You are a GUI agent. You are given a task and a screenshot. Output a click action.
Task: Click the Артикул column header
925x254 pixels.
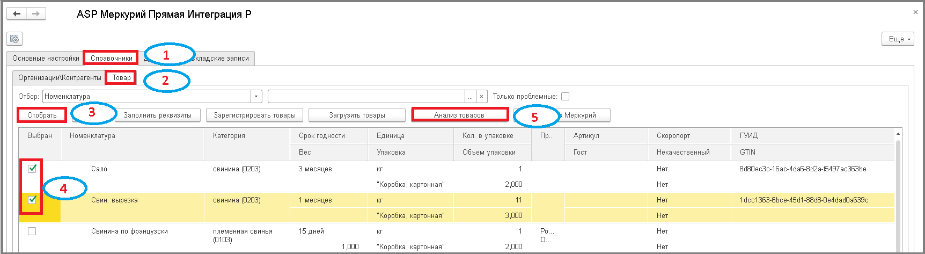point(606,136)
